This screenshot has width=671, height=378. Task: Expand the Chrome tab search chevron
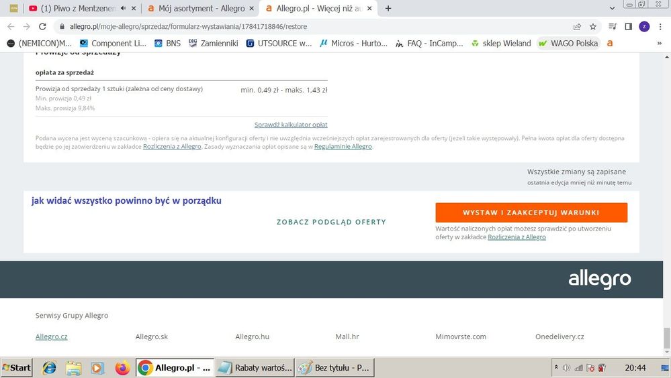point(612,9)
